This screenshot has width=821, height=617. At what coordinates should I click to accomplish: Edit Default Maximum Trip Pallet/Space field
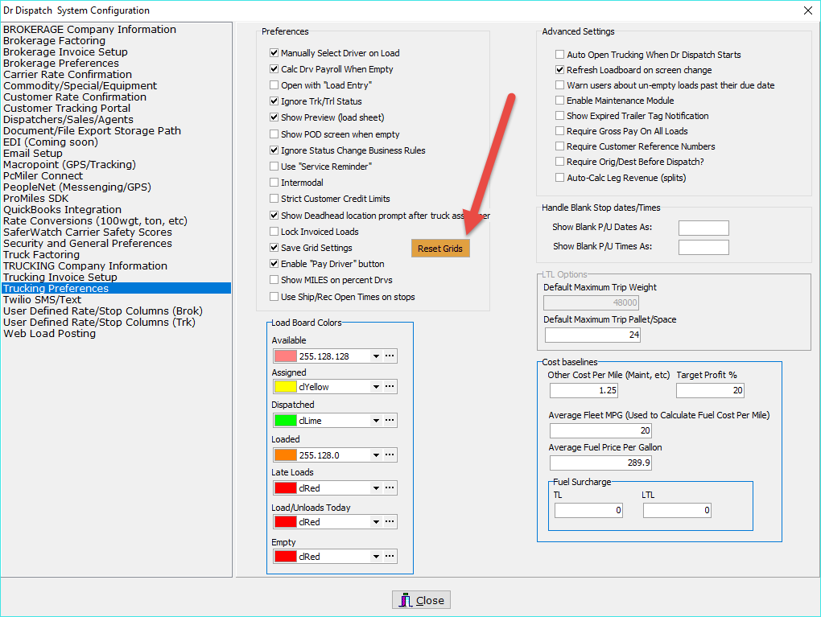(x=592, y=335)
